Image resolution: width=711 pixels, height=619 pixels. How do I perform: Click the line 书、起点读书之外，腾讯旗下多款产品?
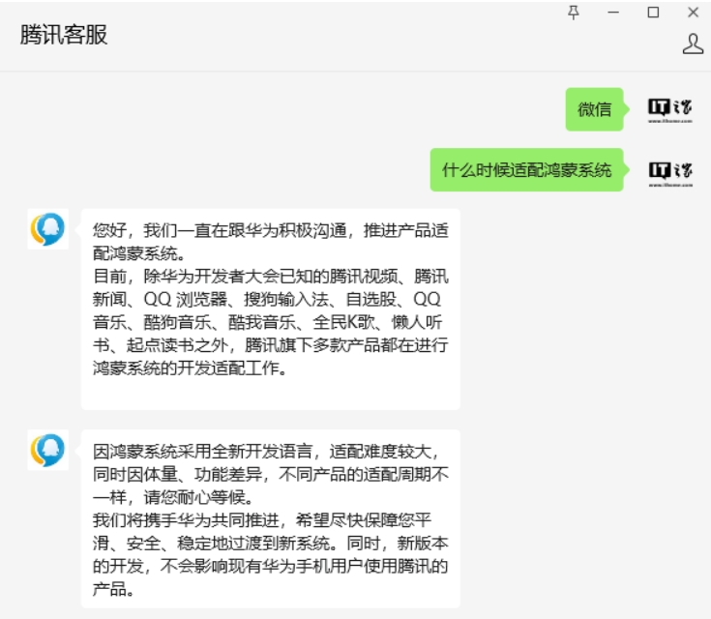click(x=271, y=345)
